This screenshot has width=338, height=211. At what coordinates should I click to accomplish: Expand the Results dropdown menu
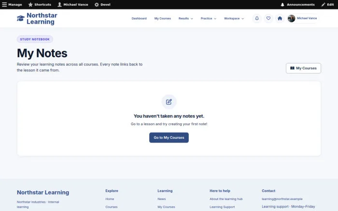click(x=185, y=18)
